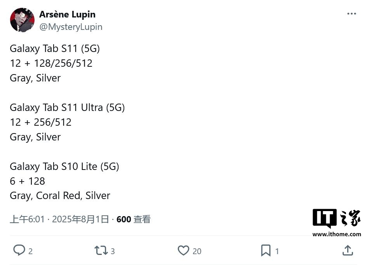The height and width of the screenshot is (265, 367).
Task: Click the reply speech bubble icon
Action: click(19, 250)
